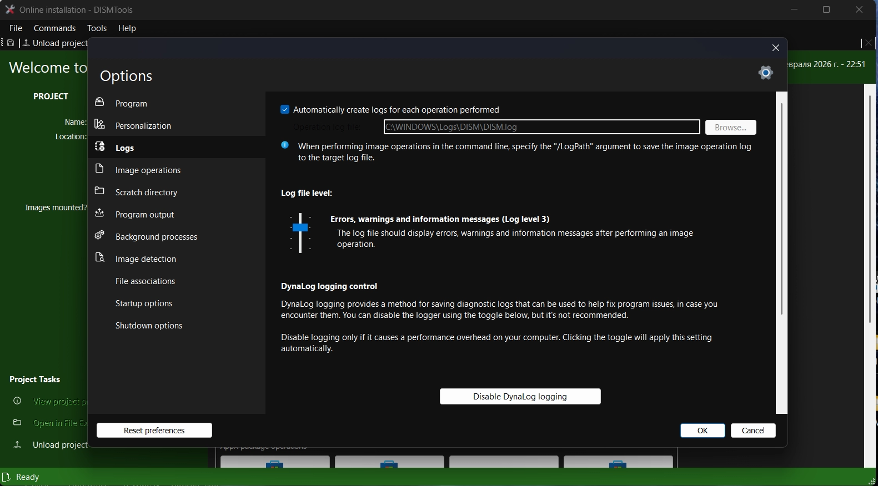Image resolution: width=878 pixels, height=486 pixels.
Task: Cancel the Options dialog
Action: (753, 430)
